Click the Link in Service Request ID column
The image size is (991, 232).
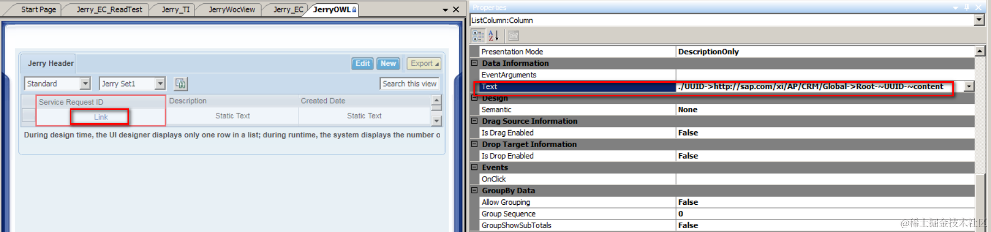101,117
